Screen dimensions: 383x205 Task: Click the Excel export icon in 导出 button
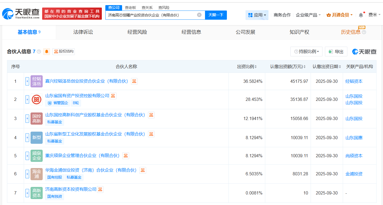(x=331, y=51)
